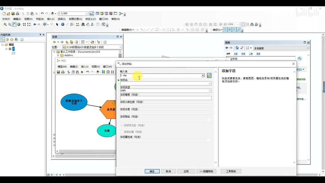Open the Customize menu
The height and width of the screenshot is (183, 325).
tap(91, 19)
